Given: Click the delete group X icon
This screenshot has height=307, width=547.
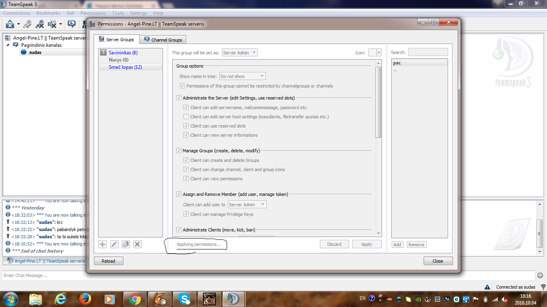Looking at the screenshot, I should coord(137,244).
